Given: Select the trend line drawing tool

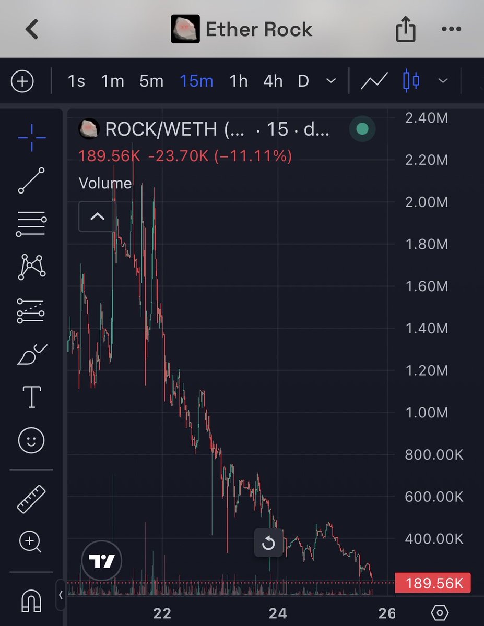Looking at the screenshot, I should pos(32,180).
